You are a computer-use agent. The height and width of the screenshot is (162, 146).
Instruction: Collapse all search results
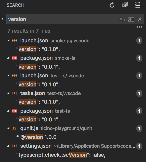click(125, 5)
